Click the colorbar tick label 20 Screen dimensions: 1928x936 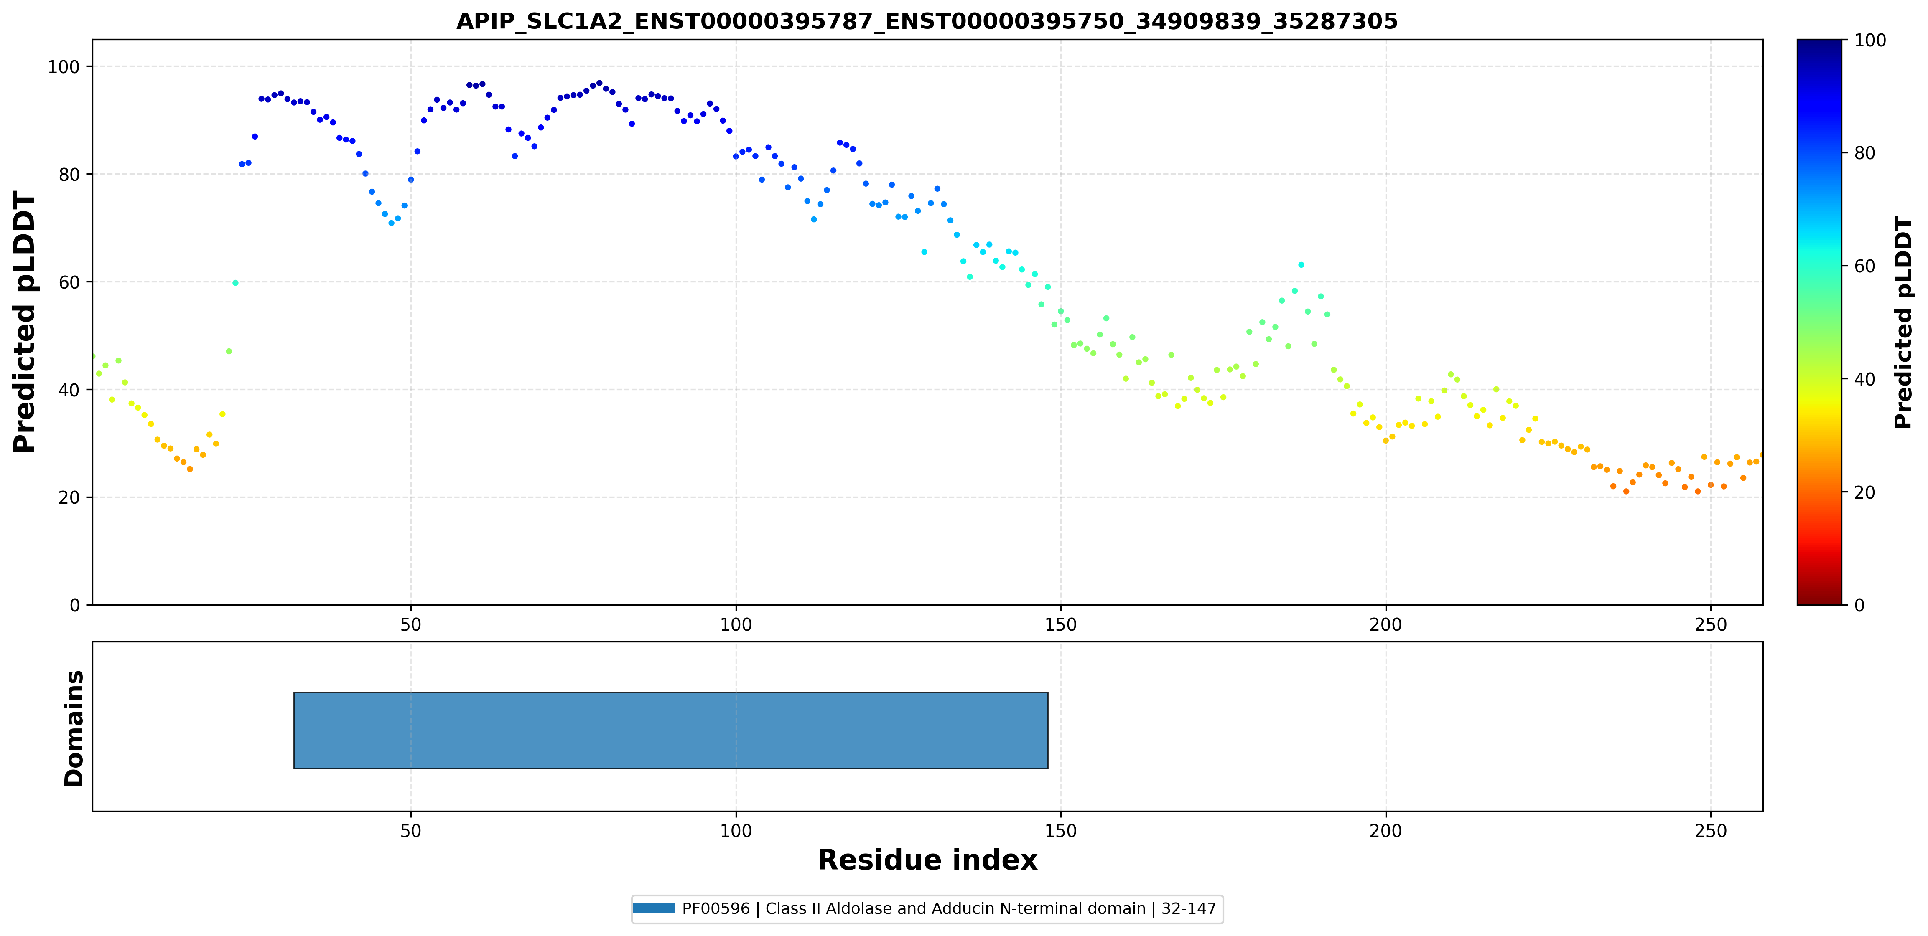1864,492
